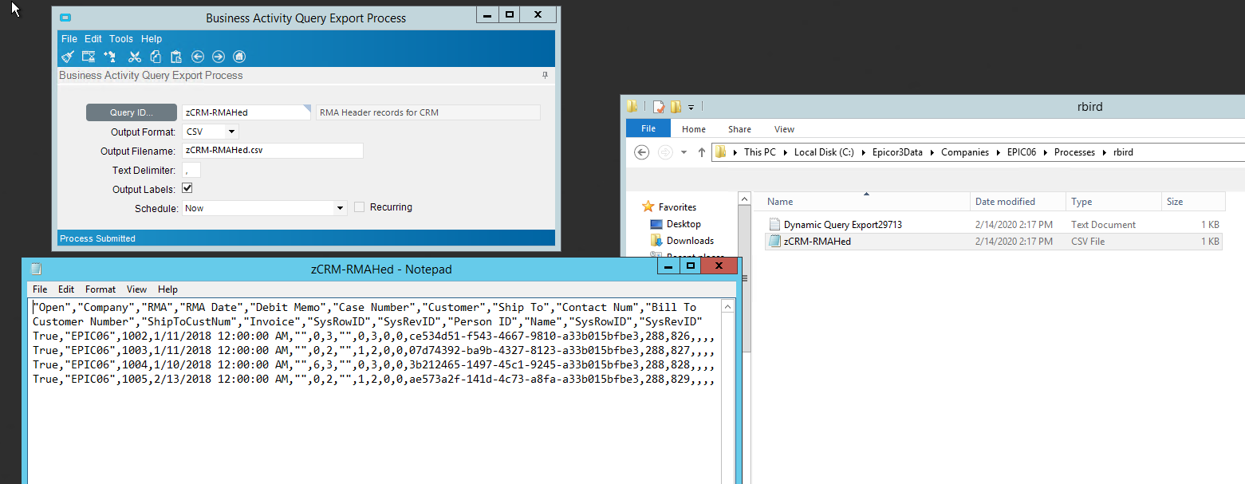Open the Schedule dropdown showing Now
Screen dimensions: 1245x484
pyautogui.click(x=341, y=208)
